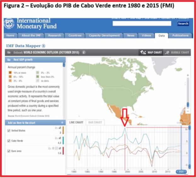
Task: Uncheck the United States checkbox
Action: tap(9, 131)
